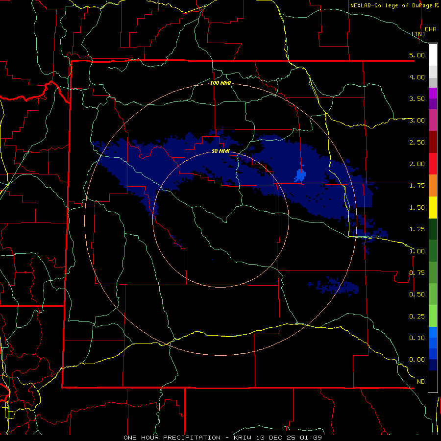Image resolution: width=441 pixels, height=441 pixels.
Task: Click the 4.00 legend value
Action: tap(417, 77)
